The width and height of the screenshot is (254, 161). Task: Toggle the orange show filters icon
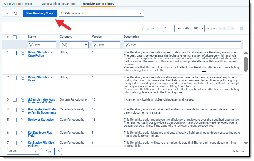[x=142, y=28]
